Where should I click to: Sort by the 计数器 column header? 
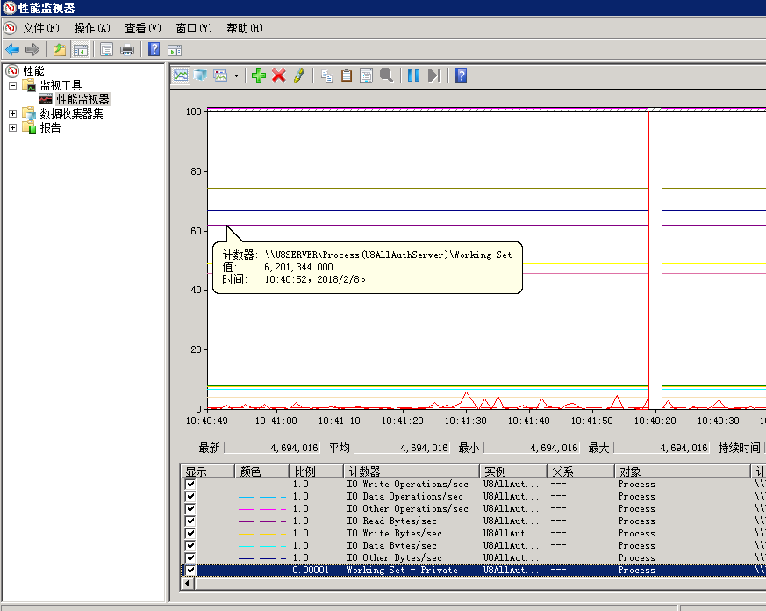[x=412, y=471]
